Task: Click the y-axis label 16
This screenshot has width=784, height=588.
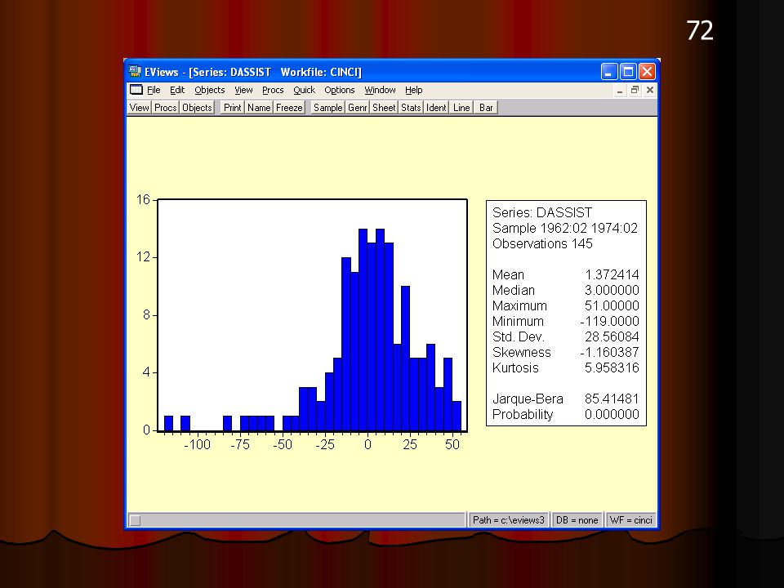Action: pyautogui.click(x=143, y=199)
